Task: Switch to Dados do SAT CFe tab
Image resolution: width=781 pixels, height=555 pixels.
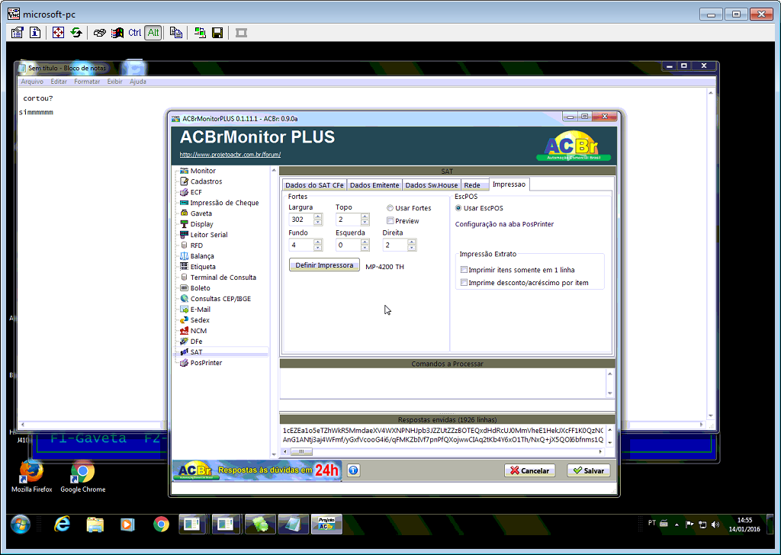Action: click(x=314, y=185)
